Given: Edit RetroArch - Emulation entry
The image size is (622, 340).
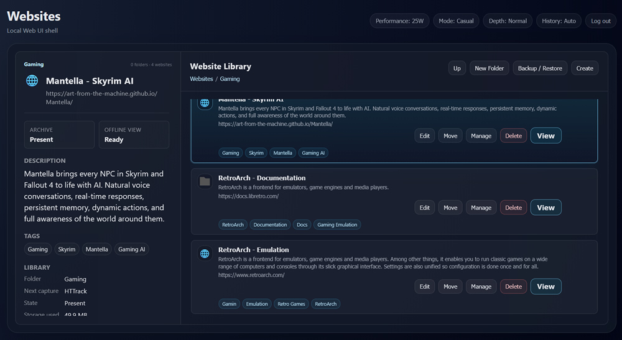Looking at the screenshot, I should pyautogui.click(x=424, y=287).
